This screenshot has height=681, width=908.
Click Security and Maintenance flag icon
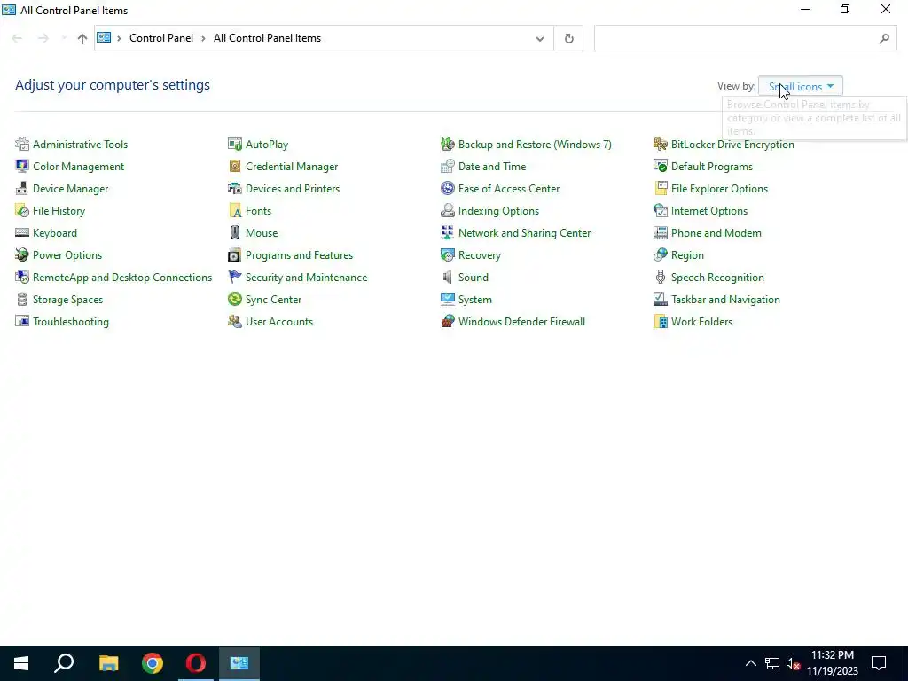pos(234,277)
